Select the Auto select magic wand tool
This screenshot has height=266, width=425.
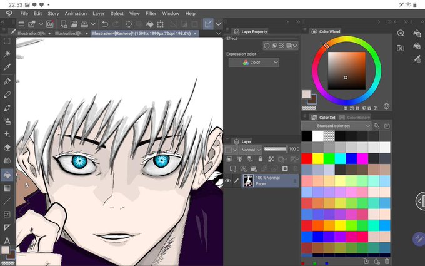(7, 54)
